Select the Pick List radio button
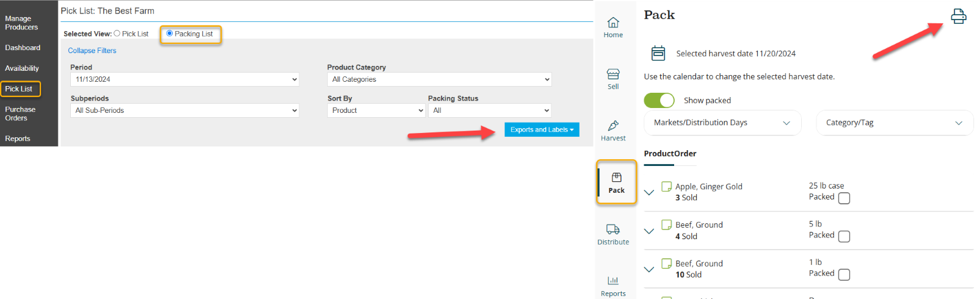 117,34
